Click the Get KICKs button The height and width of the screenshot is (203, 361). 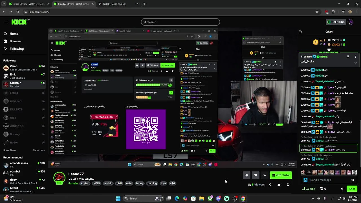[x=335, y=22]
